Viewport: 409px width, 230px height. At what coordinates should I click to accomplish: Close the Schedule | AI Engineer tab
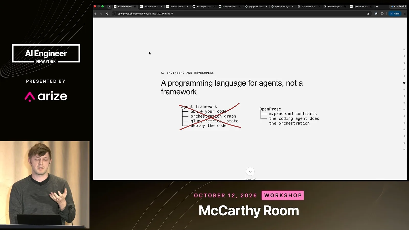(345, 6)
